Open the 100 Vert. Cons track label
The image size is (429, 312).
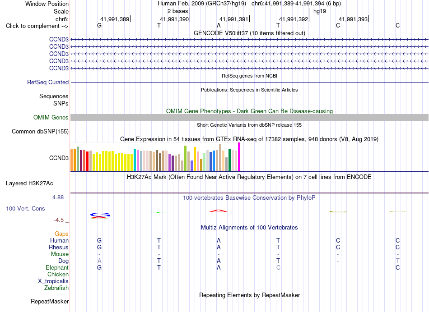point(25,208)
